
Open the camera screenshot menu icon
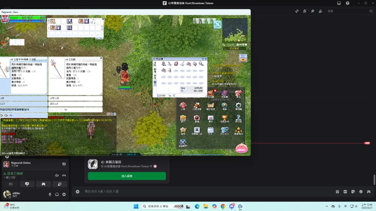tap(197, 118)
